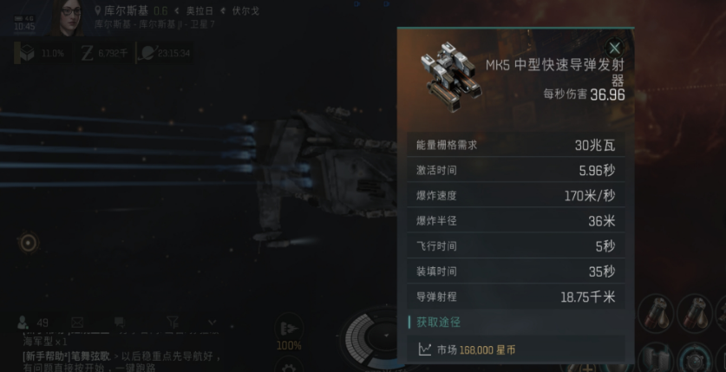Open the local pilots list icon
This screenshot has height=372, width=726.
pyautogui.click(x=23, y=322)
